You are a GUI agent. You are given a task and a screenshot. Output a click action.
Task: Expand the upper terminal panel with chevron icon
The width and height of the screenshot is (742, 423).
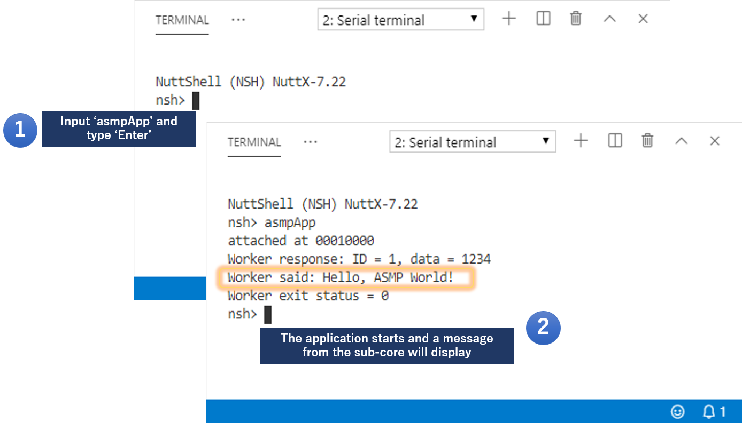pyautogui.click(x=610, y=19)
